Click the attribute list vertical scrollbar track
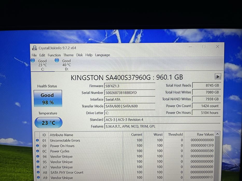242x181 pixels. [x=217, y=159]
